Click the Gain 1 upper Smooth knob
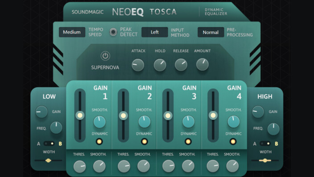The height and width of the screenshot is (177, 314). click(x=99, y=122)
